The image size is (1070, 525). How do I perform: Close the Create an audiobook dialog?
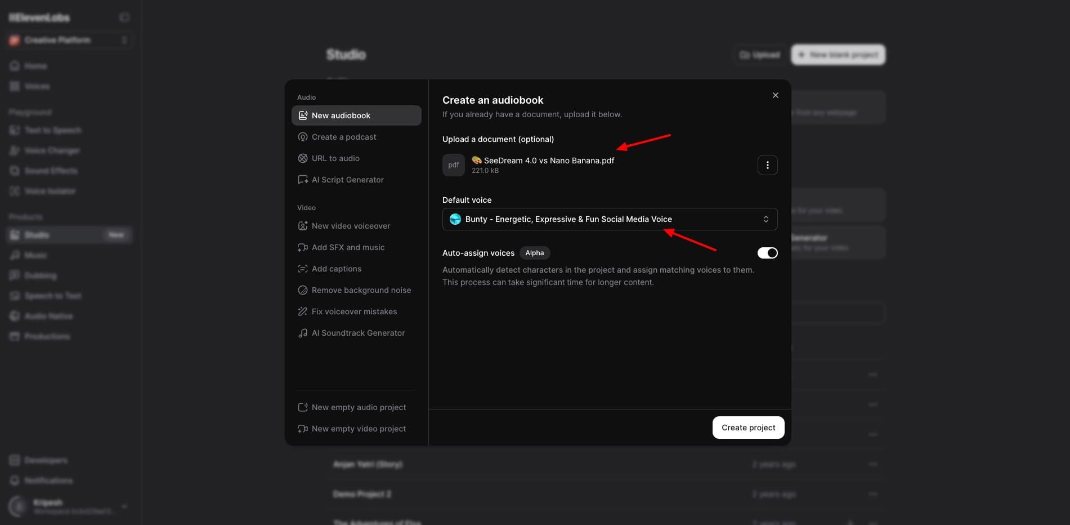click(x=775, y=95)
